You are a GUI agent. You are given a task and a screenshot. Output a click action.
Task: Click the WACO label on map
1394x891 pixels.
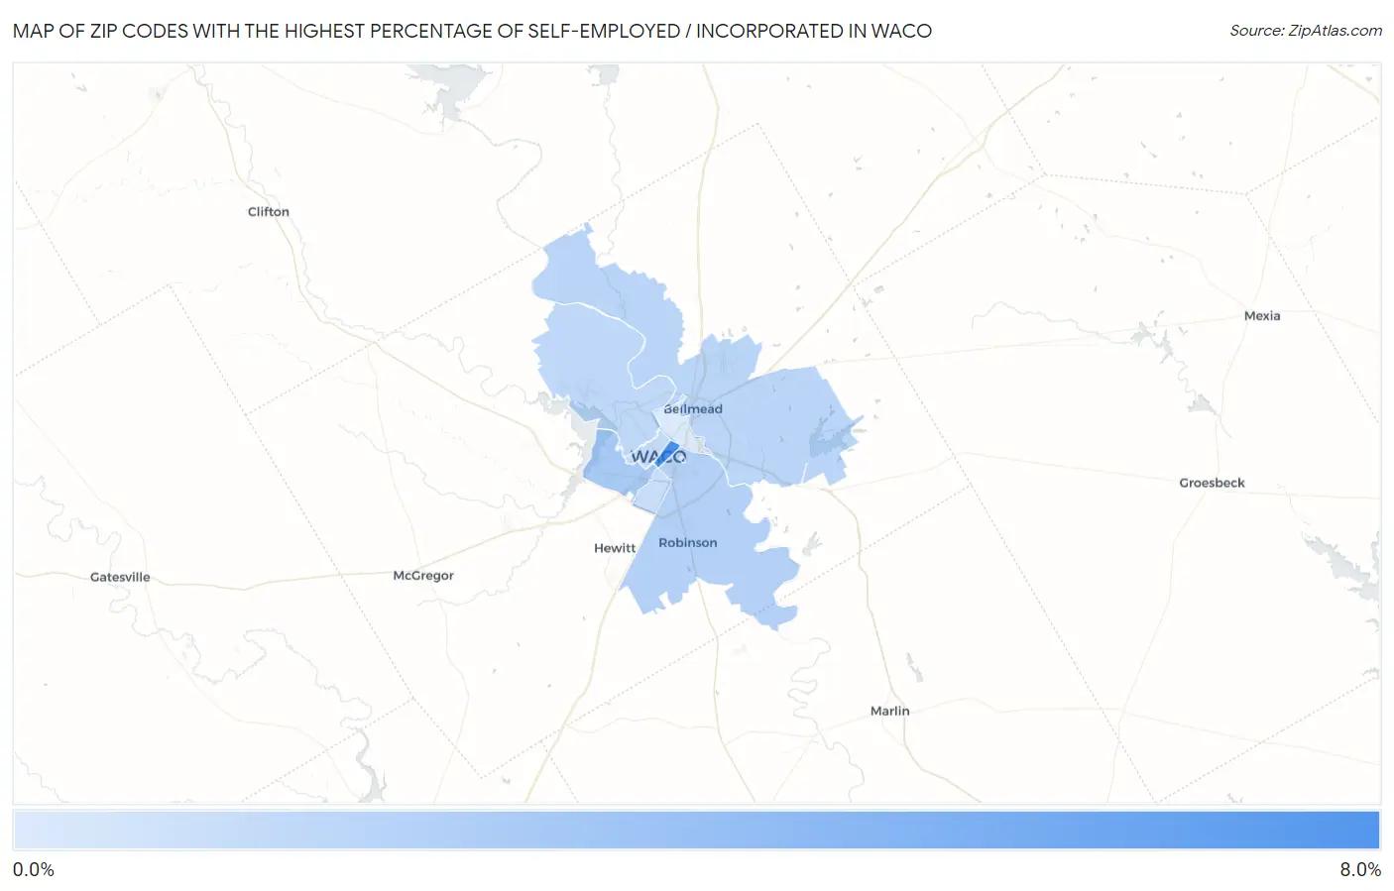coord(658,457)
